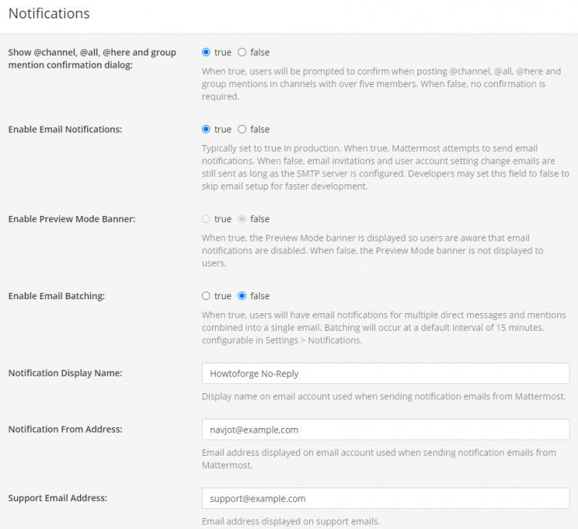
Task: Click the Enable Preview Mode Banner label
Action: point(71,219)
